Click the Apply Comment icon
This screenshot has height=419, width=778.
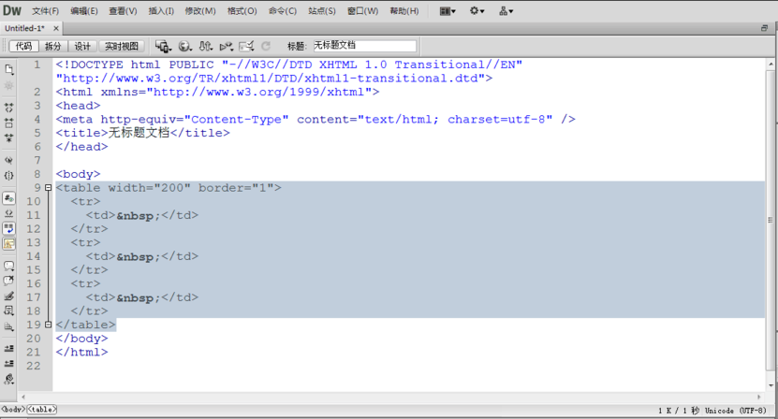pyautogui.click(x=9, y=266)
